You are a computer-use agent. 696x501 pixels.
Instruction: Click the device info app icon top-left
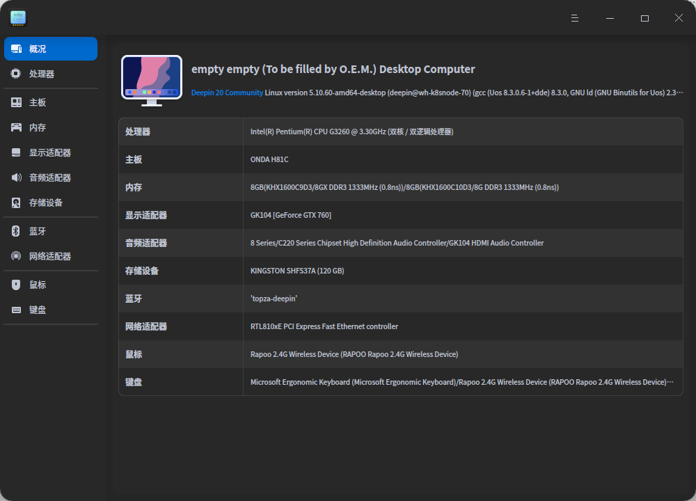click(17, 17)
